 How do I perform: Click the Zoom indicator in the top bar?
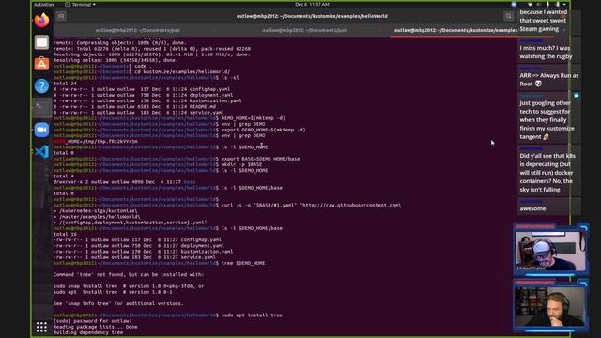pyautogui.click(x=514, y=4)
